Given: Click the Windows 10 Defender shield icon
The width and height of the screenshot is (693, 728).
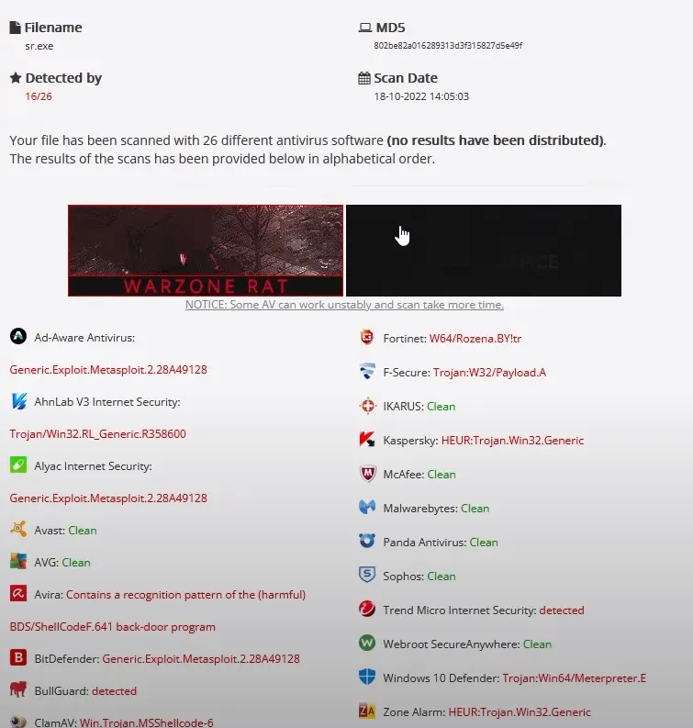Looking at the screenshot, I should tap(367, 677).
